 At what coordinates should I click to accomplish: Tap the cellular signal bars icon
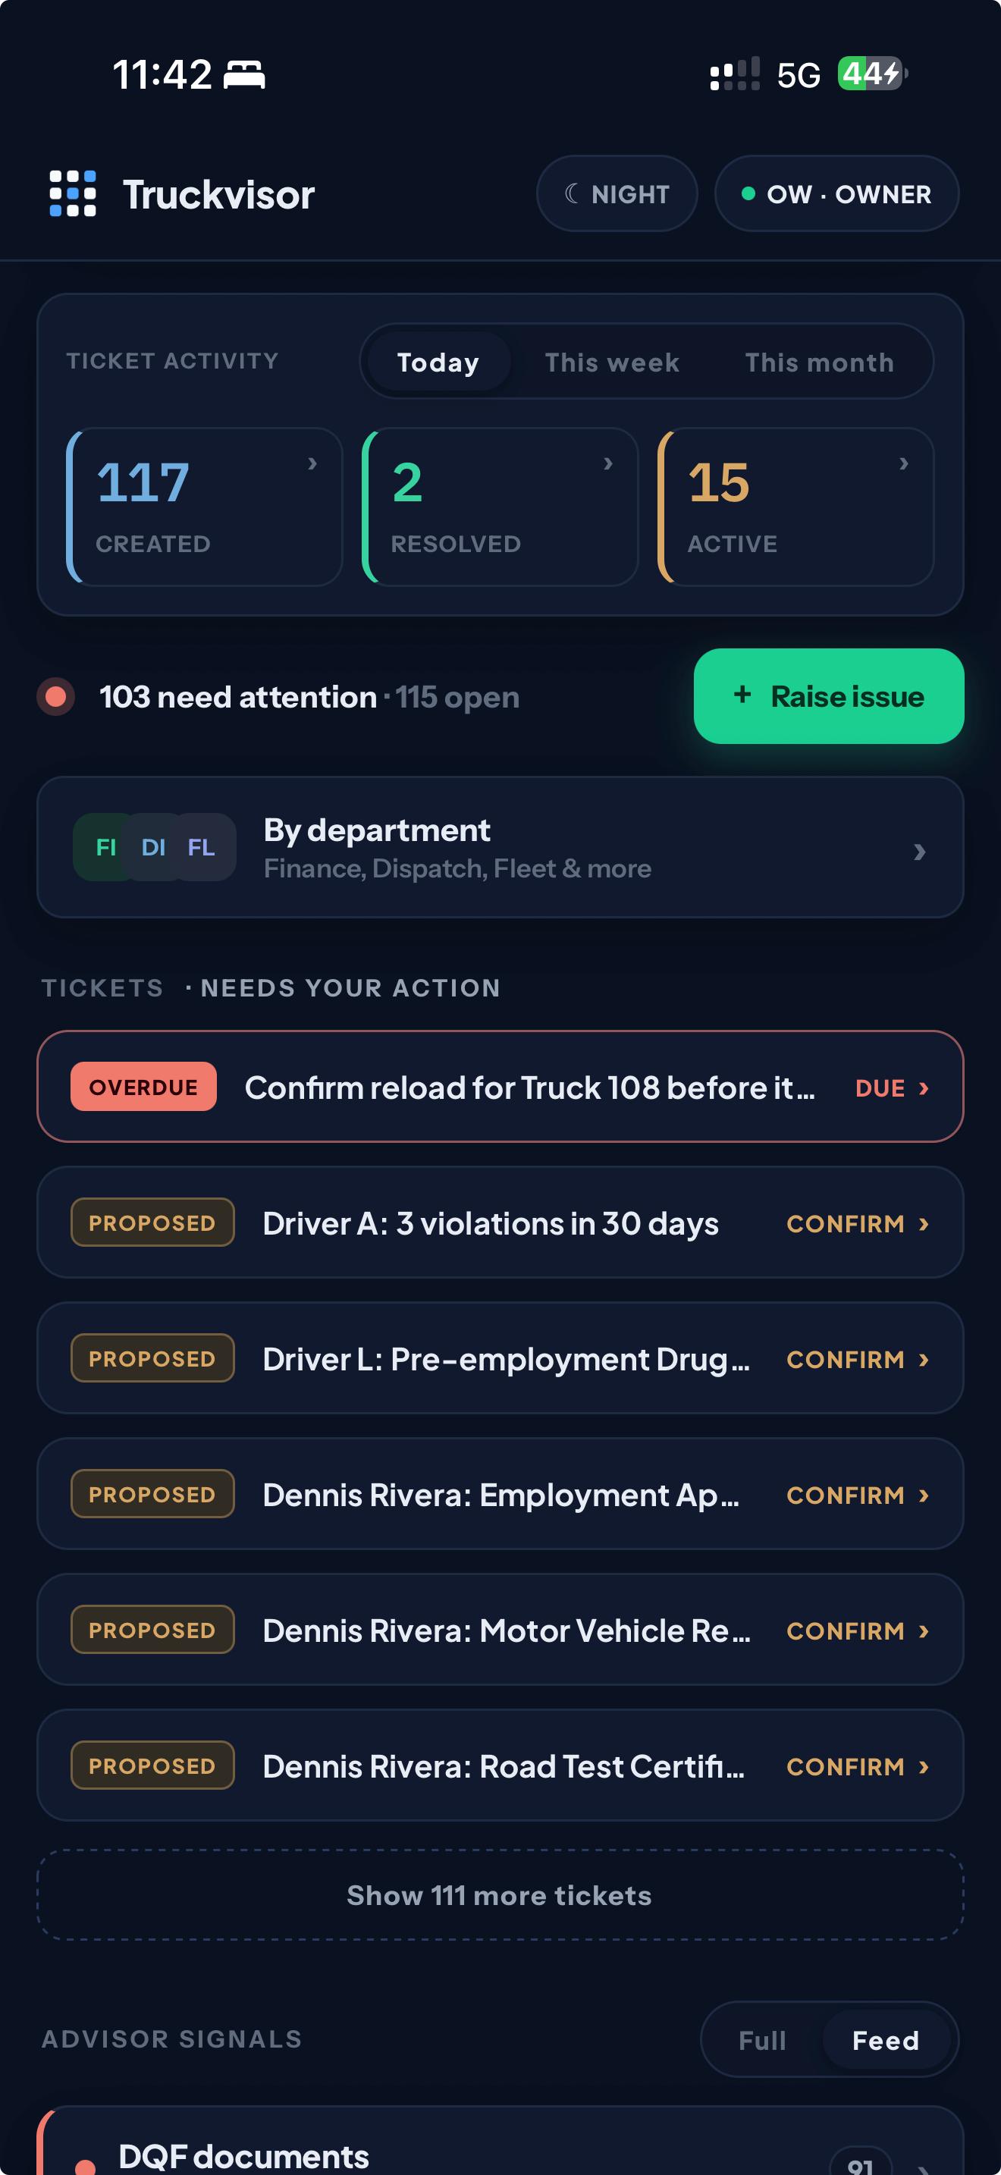pyautogui.click(x=734, y=74)
